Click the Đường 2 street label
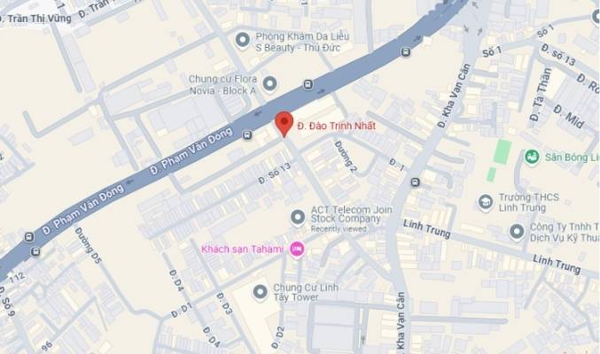The width and height of the screenshot is (600, 354). pos(346,157)
